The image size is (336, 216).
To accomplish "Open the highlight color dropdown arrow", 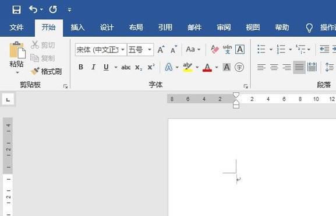I will pos(197,68).
